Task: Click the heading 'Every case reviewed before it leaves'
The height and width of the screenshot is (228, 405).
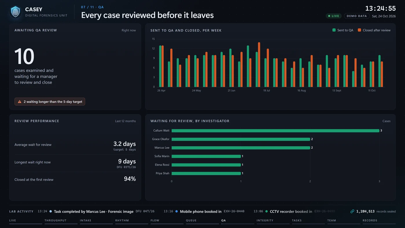Action: pyautogui.click(x=147, y=15)
